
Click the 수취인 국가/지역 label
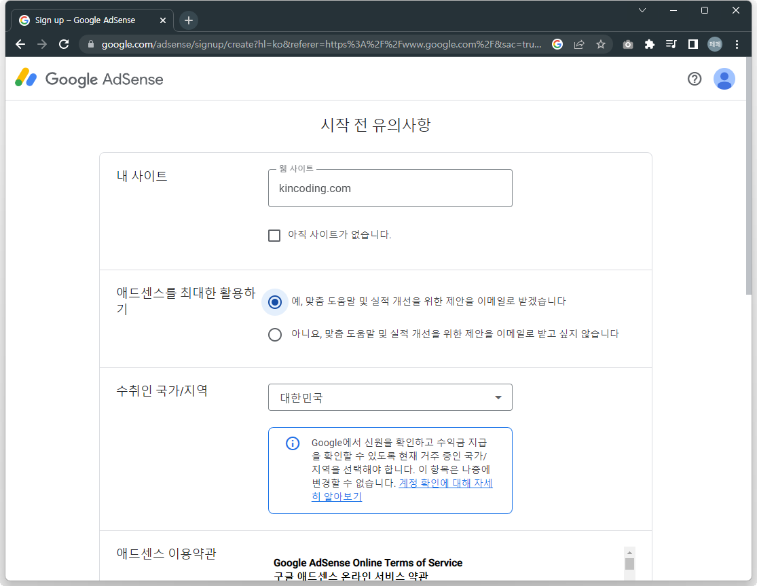(x=162, y=390)
